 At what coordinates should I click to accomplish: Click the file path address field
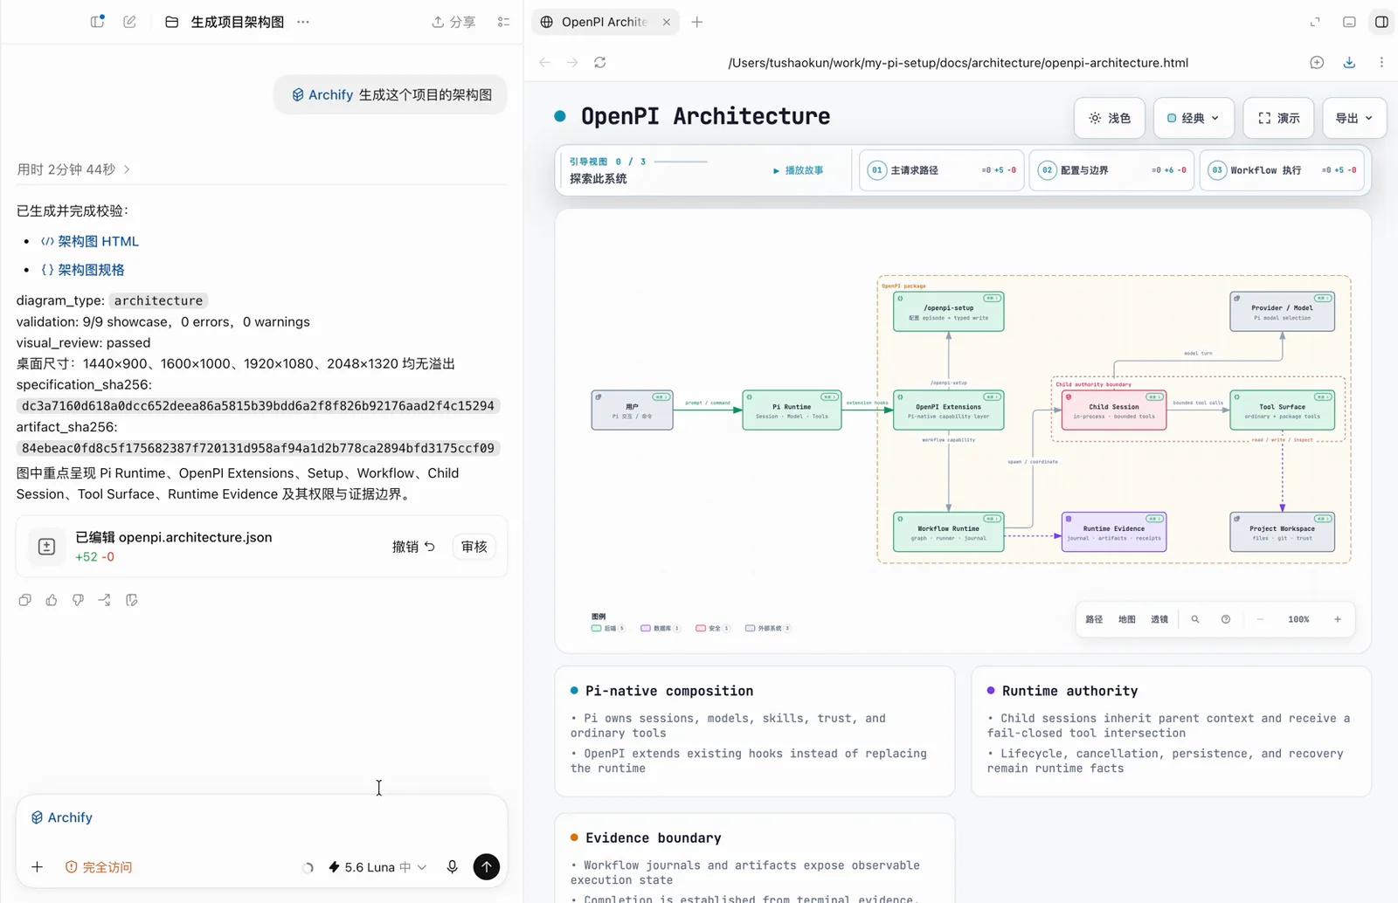click(958, 62)
